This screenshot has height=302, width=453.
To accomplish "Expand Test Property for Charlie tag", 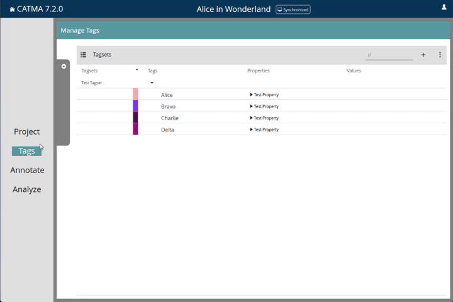I will pyautogui.click(x=252, y=118).
